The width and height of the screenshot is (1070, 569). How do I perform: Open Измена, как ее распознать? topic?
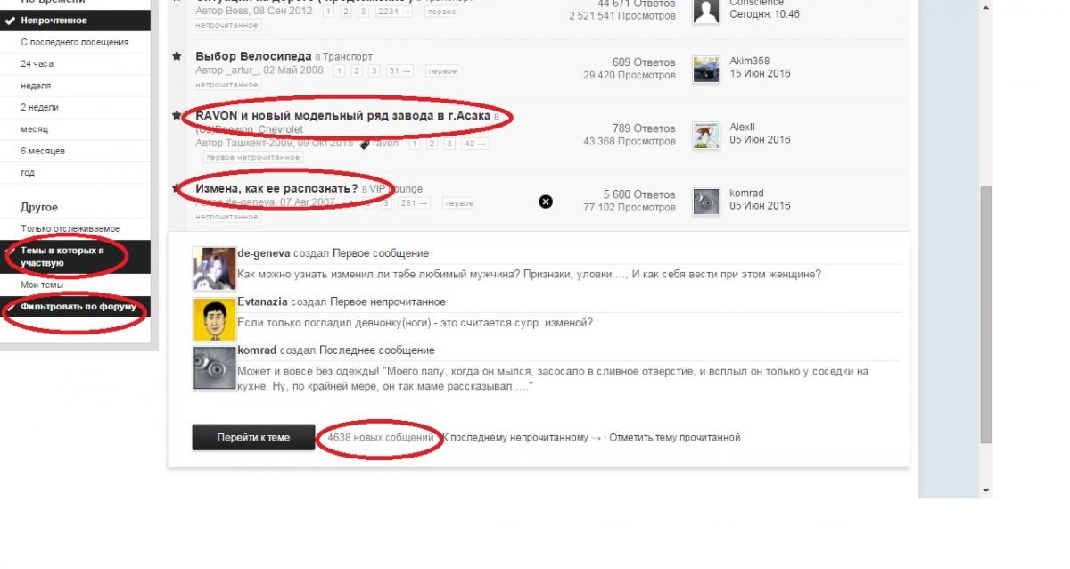click(x=276, y=189)
